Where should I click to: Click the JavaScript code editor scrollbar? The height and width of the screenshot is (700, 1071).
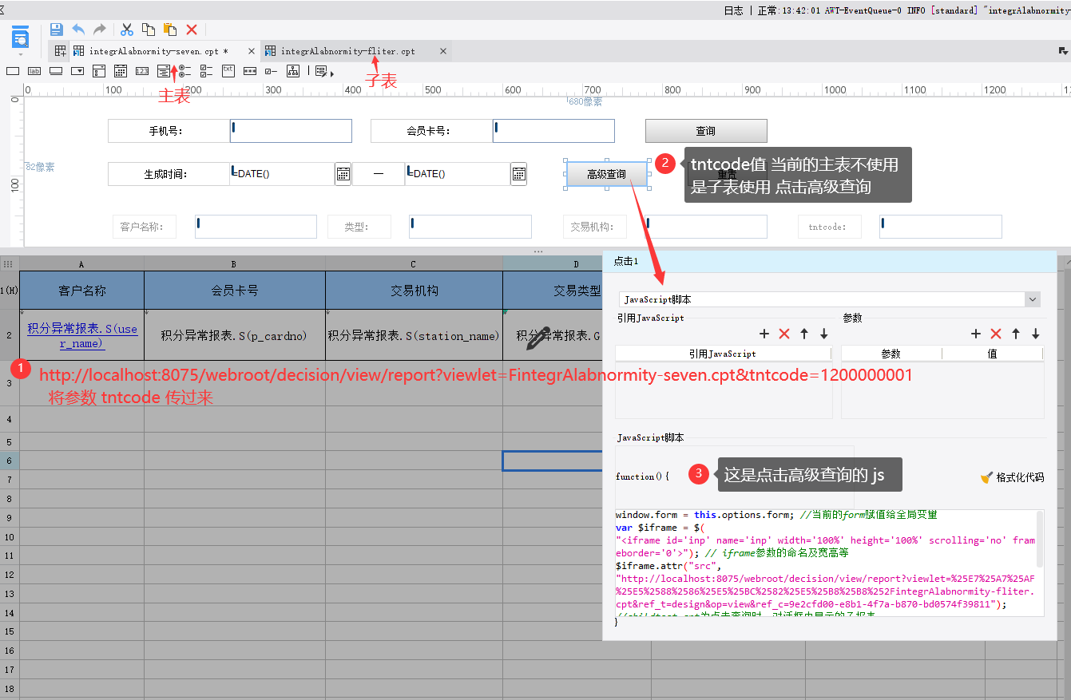1040,539
